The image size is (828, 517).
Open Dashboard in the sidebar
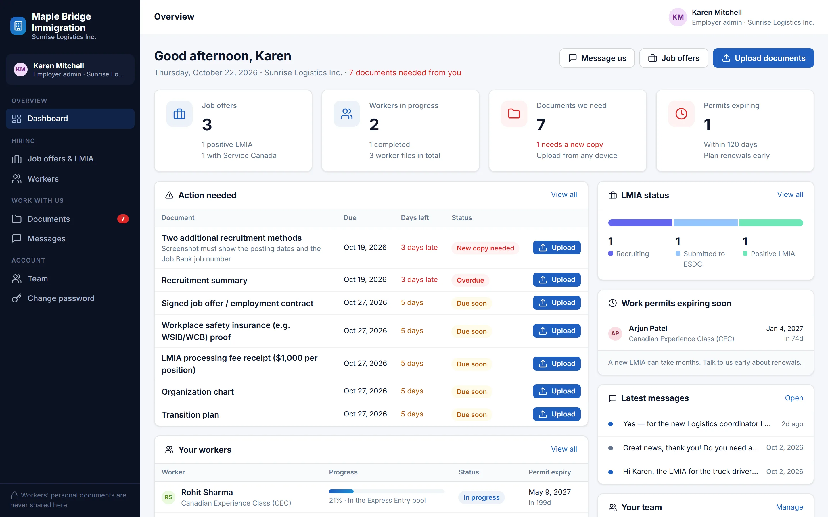coord(70,119)
